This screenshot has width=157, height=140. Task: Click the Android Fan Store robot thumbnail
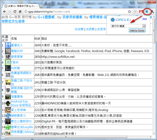click(x=8, y=103)
